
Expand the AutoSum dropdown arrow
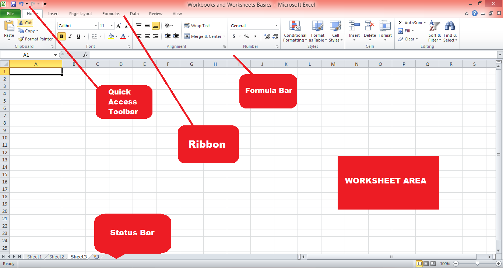(x=425, y=23)
